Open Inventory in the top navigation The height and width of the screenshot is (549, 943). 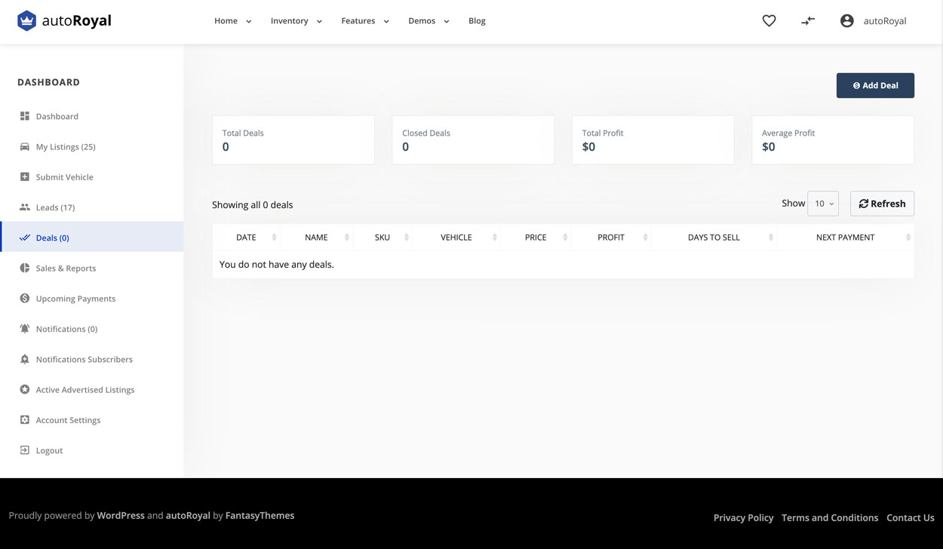pyautogui.click(x=289, y=21)
